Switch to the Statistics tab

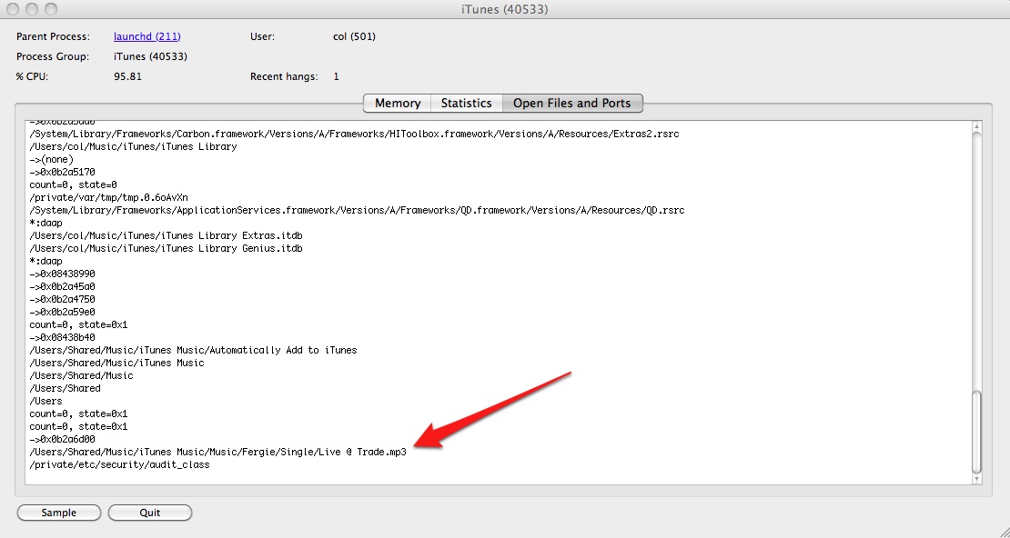[x=467, y=103]
